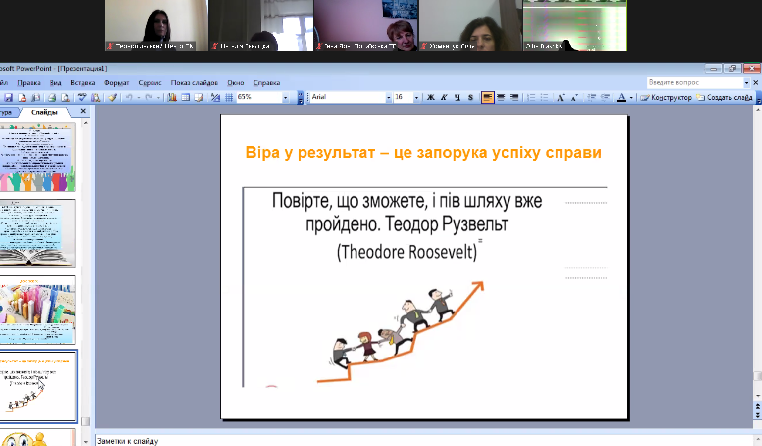762x446 pixels.
Task: Go to previous slide double-arrow button
Action: [x=758, y=406]
